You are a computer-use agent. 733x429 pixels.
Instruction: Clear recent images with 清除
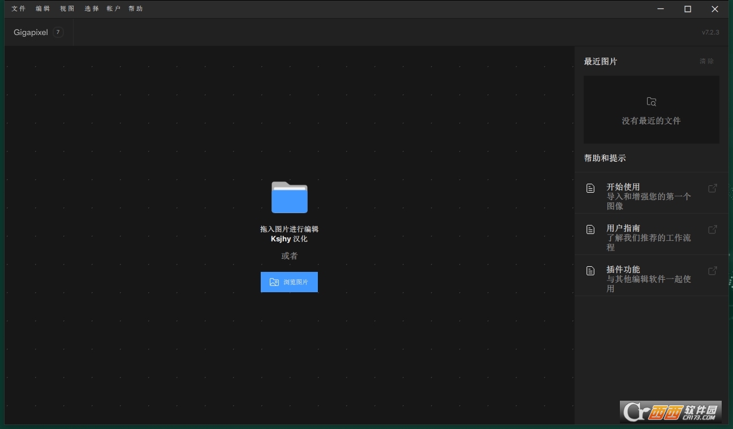[706, 61]
